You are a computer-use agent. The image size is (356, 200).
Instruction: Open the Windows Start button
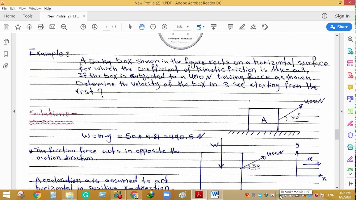(6, 195)
